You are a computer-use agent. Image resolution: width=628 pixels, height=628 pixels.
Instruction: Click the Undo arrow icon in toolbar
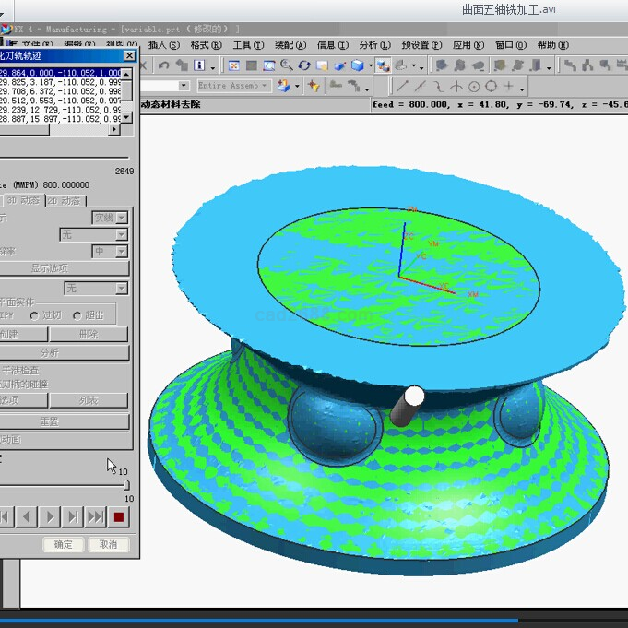pos(163,65)
